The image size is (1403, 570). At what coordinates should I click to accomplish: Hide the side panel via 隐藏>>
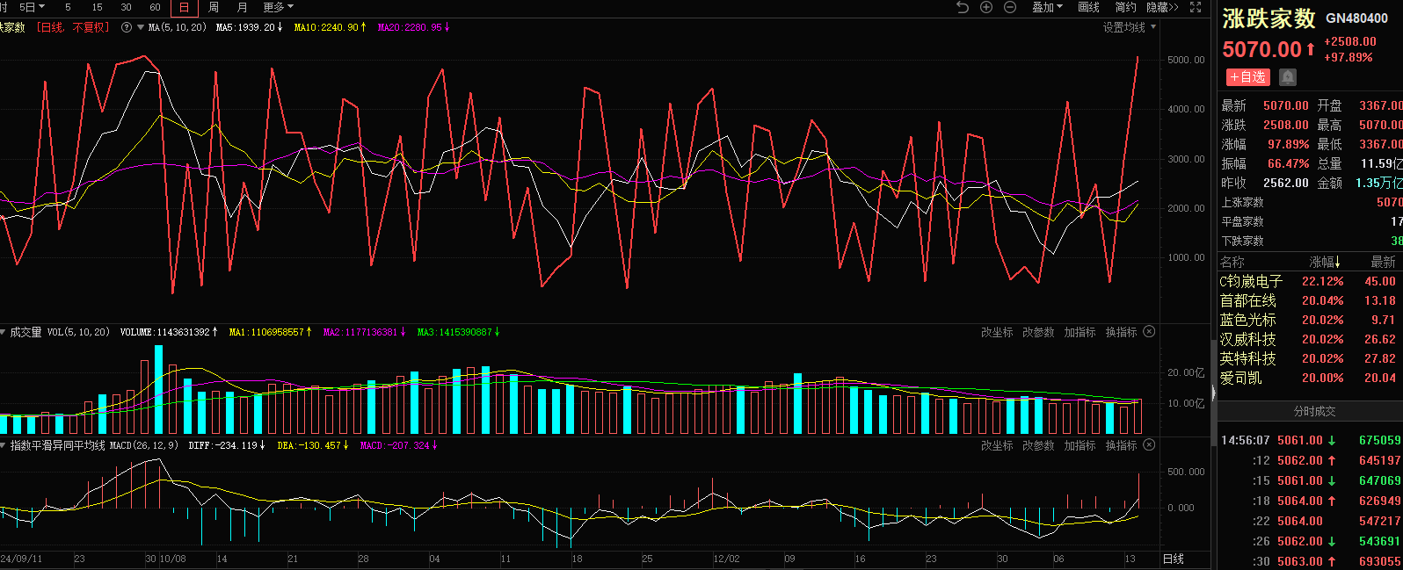pyautogui.click(x=1162, y=7)
